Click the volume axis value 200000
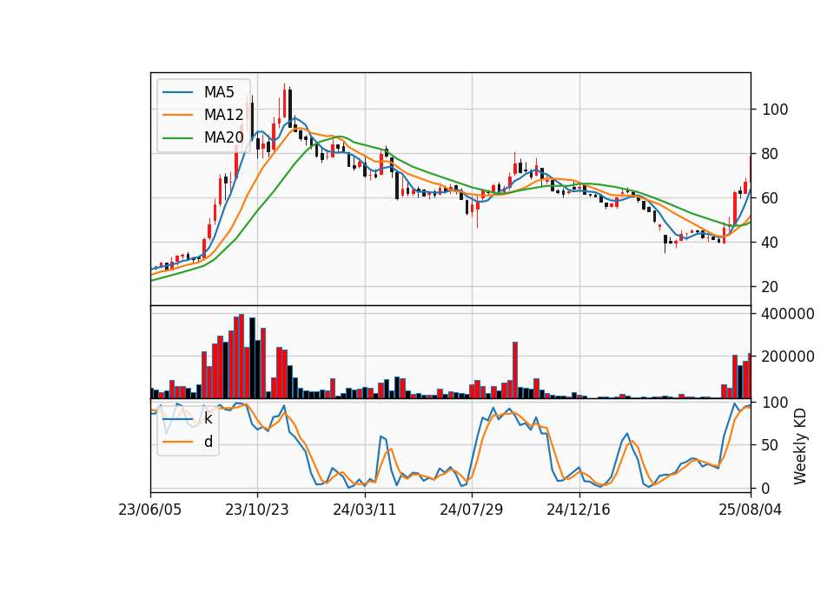The height and width of the screenshot is (600, 834). click(788, 357)
